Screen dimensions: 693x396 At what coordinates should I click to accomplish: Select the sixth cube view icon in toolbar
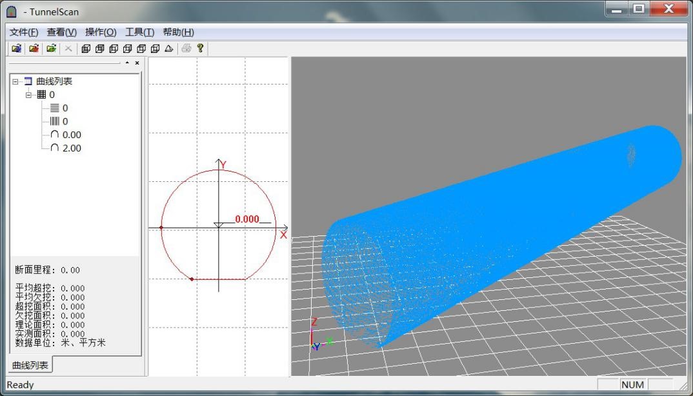pyautogui.click(x=155, y=48)
